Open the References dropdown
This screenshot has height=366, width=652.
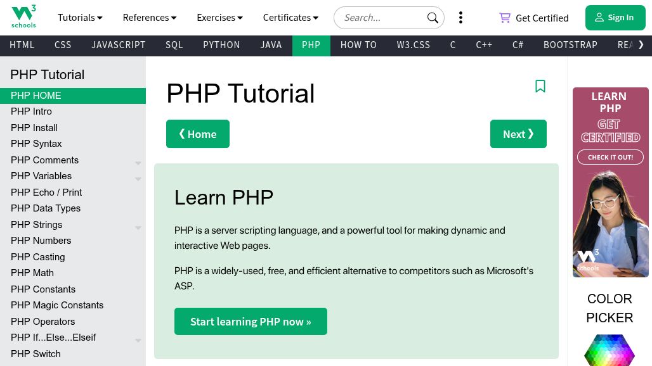coord(150,18)
